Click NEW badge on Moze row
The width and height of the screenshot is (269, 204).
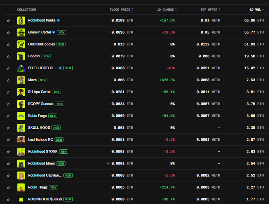43,80
